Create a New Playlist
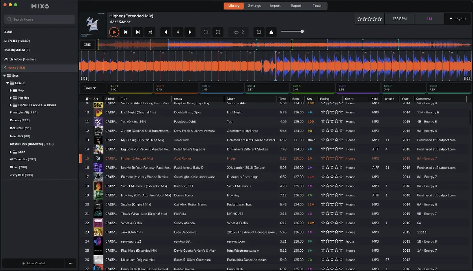The image size is (473, 271). [x=33, y=263]
